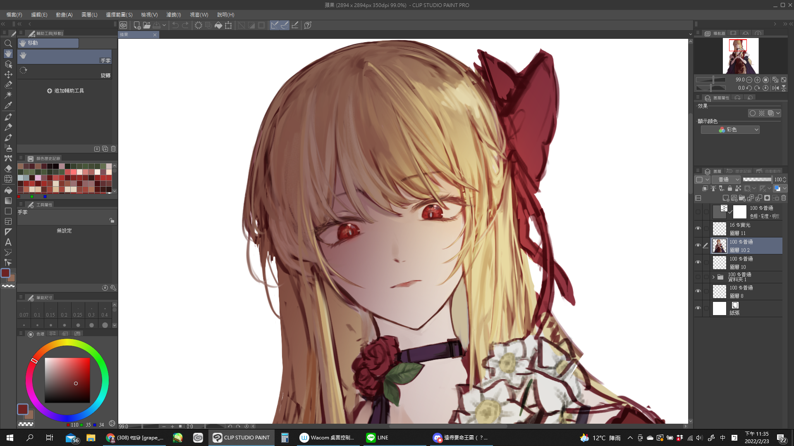Open the 濾鏡(I) menu
The height and width of the screenshot is (446, 794).
tap(174, 14)
